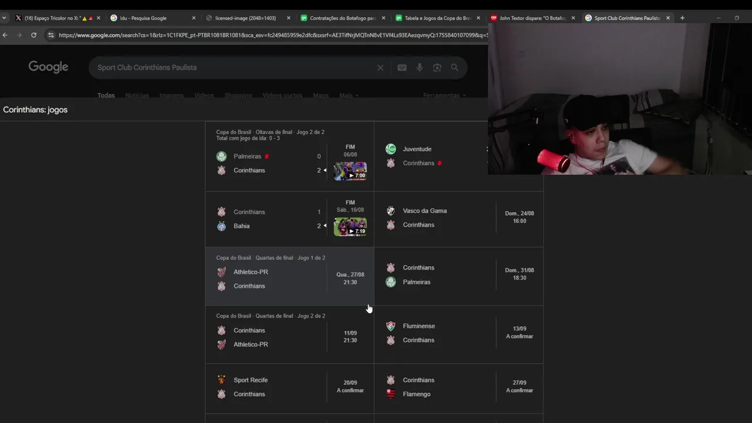
Task: Go forward with browser forward arrow
Action: [x=19, y=35]
